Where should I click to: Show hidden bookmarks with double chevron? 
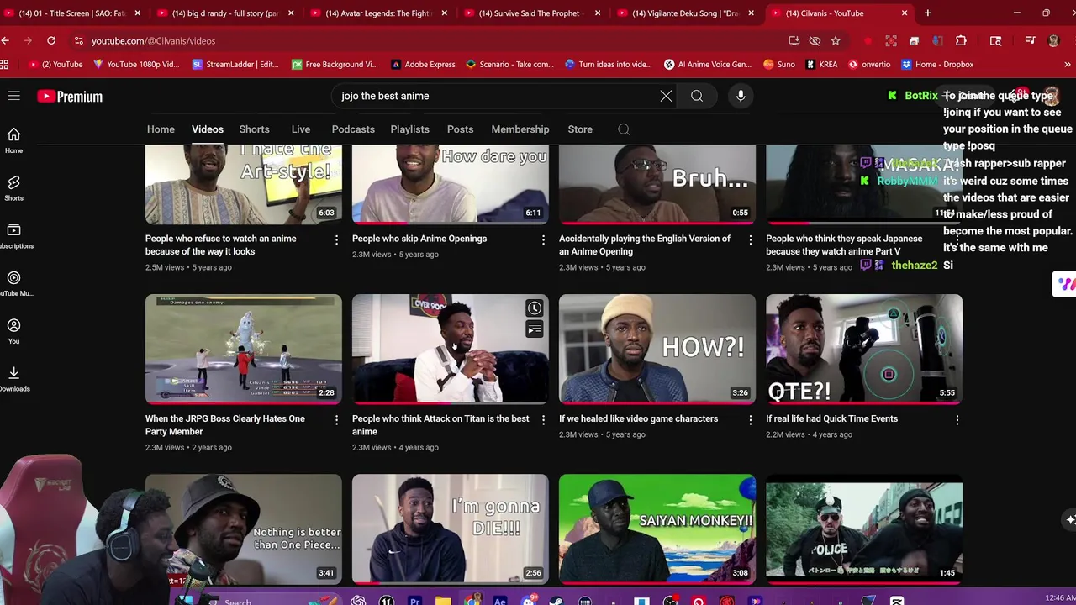pyautogui.click(x=1068, y=64)
